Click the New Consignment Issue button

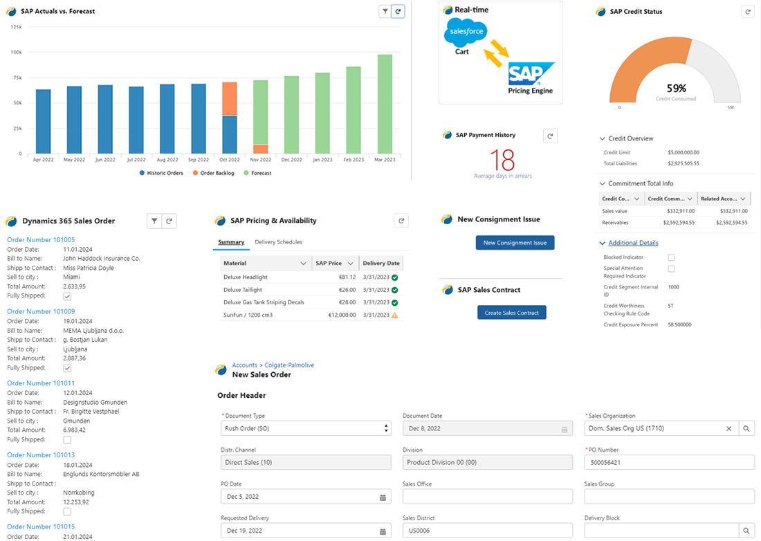click(x=515, y=243)
